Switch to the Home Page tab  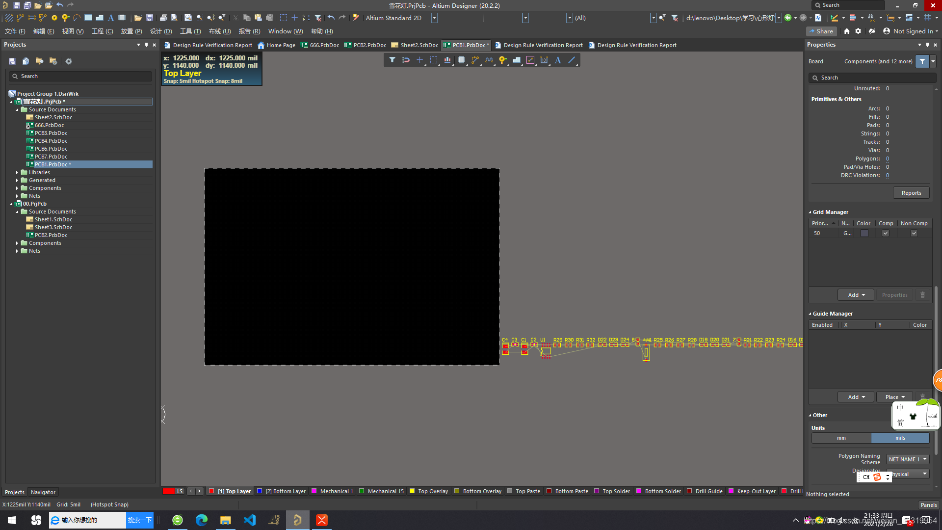(x=277, y=45)
